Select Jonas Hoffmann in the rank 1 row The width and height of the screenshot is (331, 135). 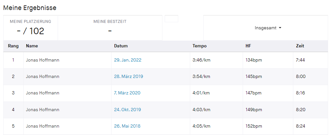[x=43, y=60]
